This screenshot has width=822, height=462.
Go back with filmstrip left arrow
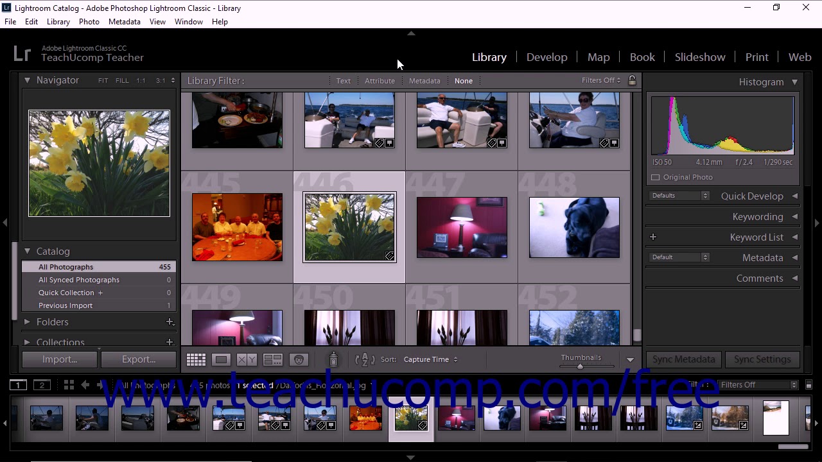(x=85, y=385)
